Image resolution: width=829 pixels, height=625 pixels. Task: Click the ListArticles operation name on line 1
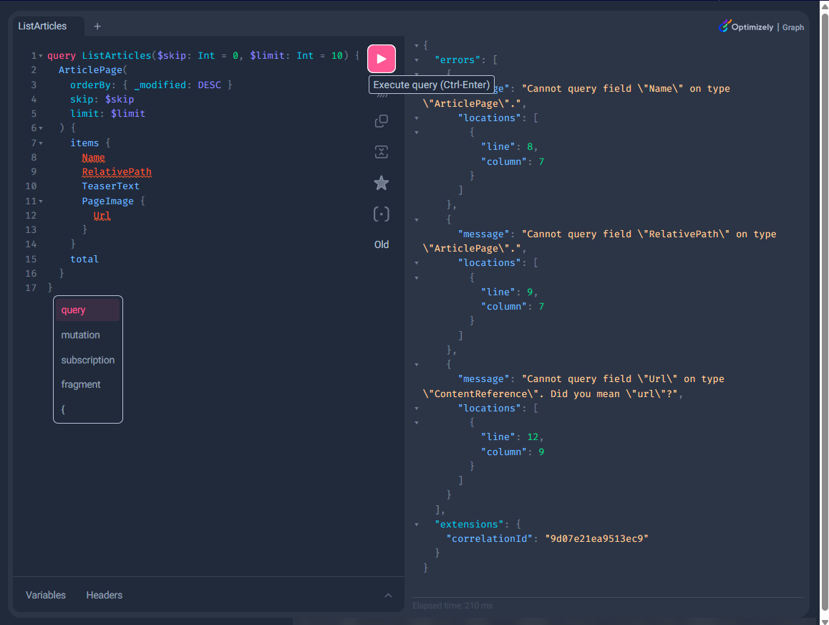(116, 56)
